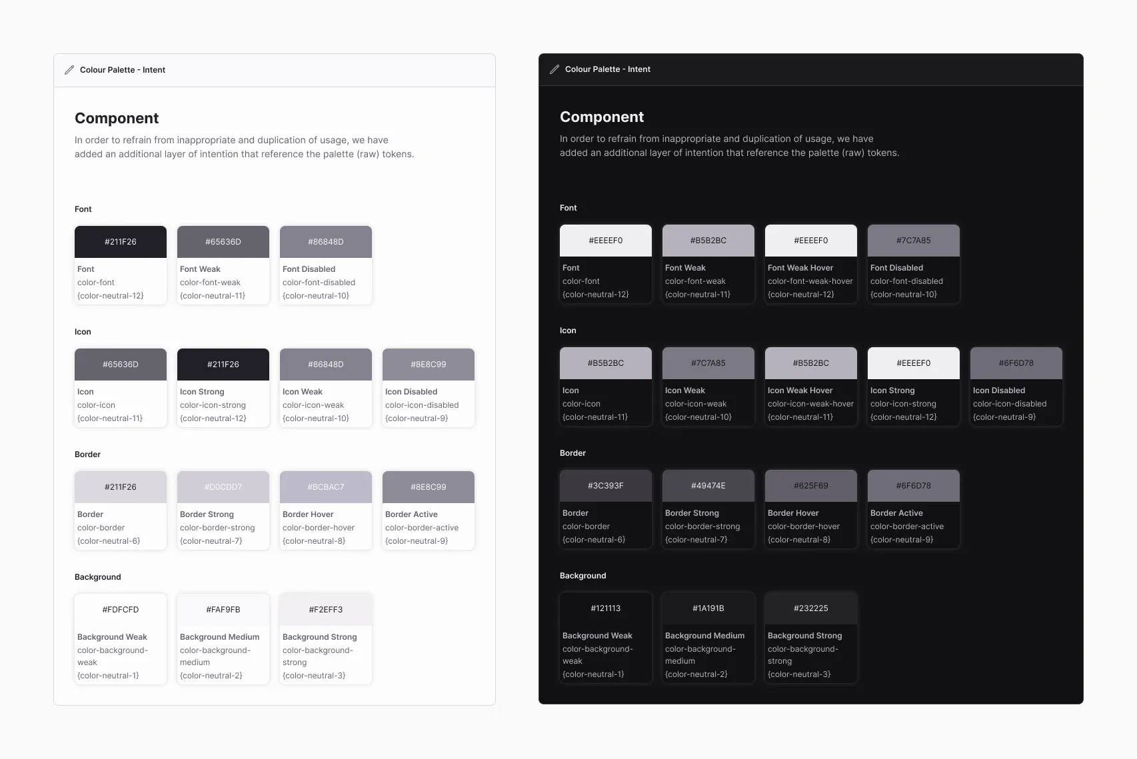
Task: Click the 'Component' heading in the dark panel
Action: pos(602,117)
